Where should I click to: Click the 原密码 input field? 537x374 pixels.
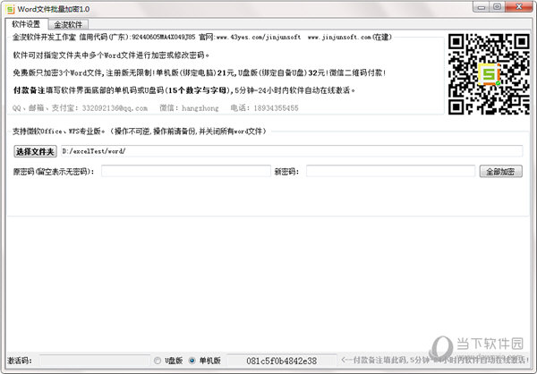(186, 171)
